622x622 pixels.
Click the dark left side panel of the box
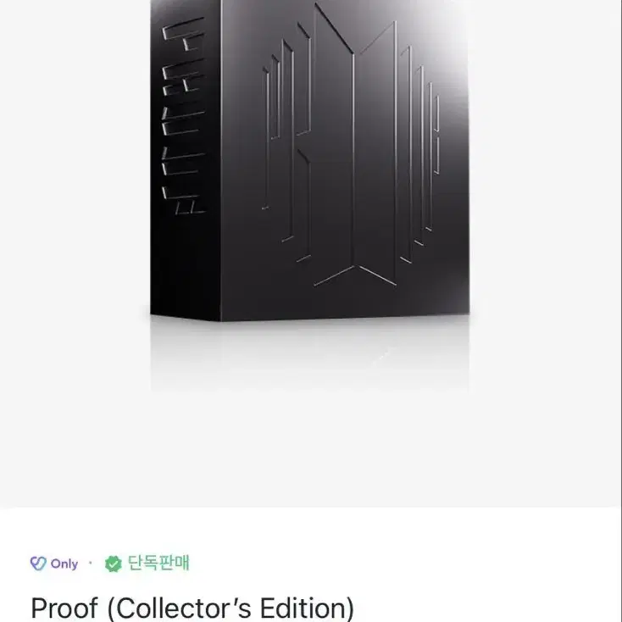click(186, 160)
